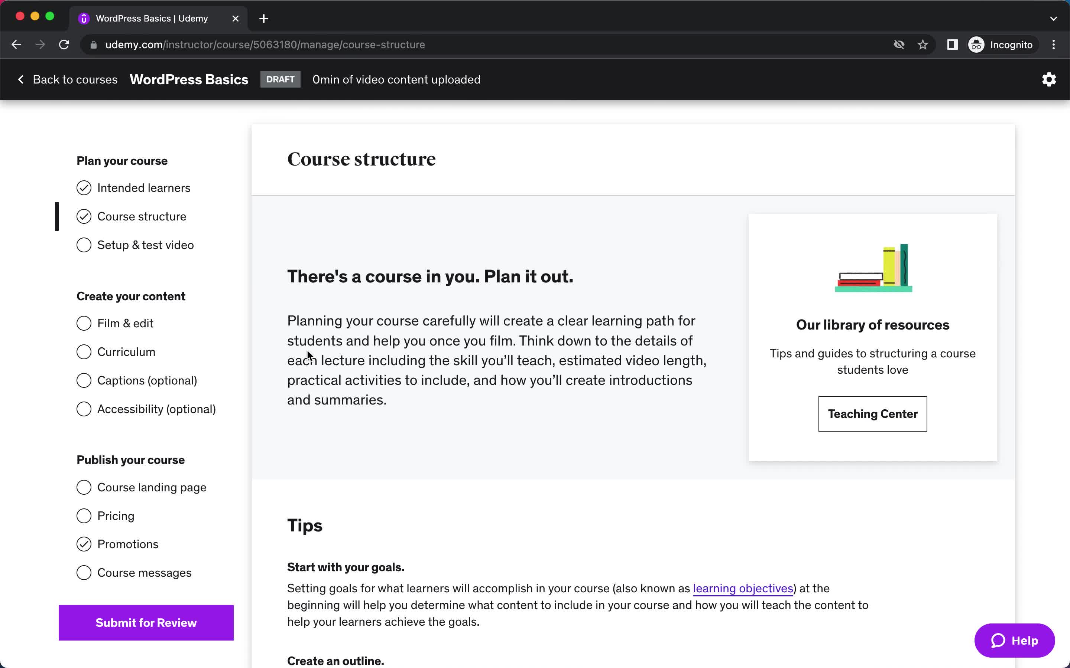Click Back to courses navigation link
Viewport: 1070px width, 668px height.
click(x=68, y=79)
